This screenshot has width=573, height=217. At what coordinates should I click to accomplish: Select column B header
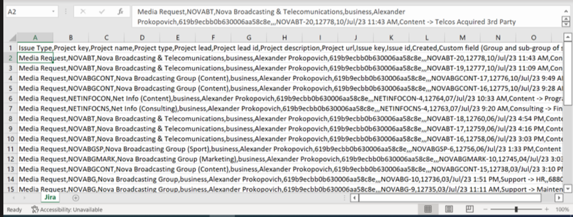coord(71,38)
